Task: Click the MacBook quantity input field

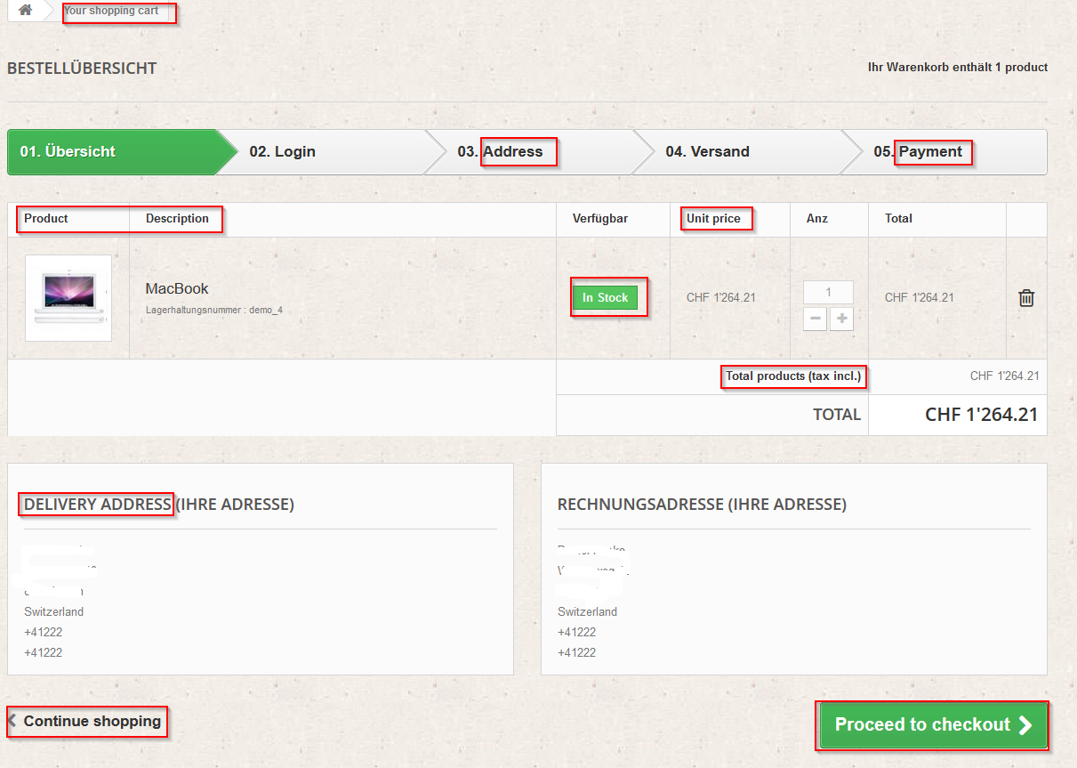Action: pos(828,292)
